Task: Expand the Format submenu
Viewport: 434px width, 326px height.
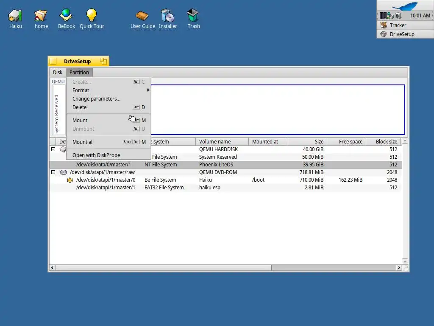Action: coord(108,90)
